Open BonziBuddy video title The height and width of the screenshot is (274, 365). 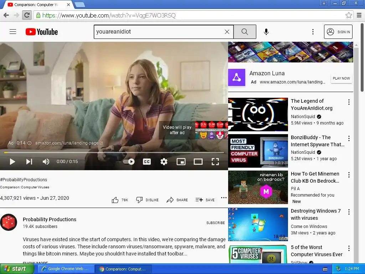[x=318, y=141]
